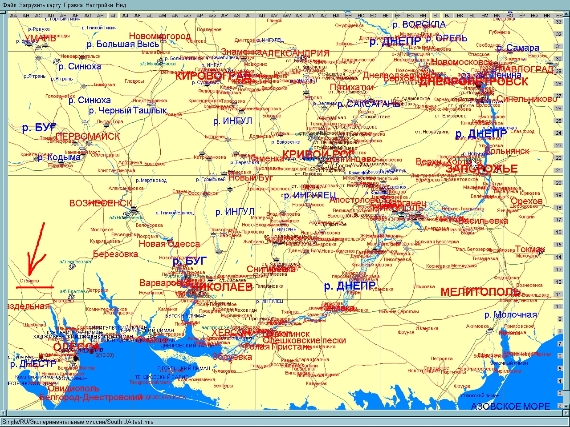Open the Загрузить карту menu
Viewport: 570px width, 427px height.
pyautogui.click(x=40, y=5)
